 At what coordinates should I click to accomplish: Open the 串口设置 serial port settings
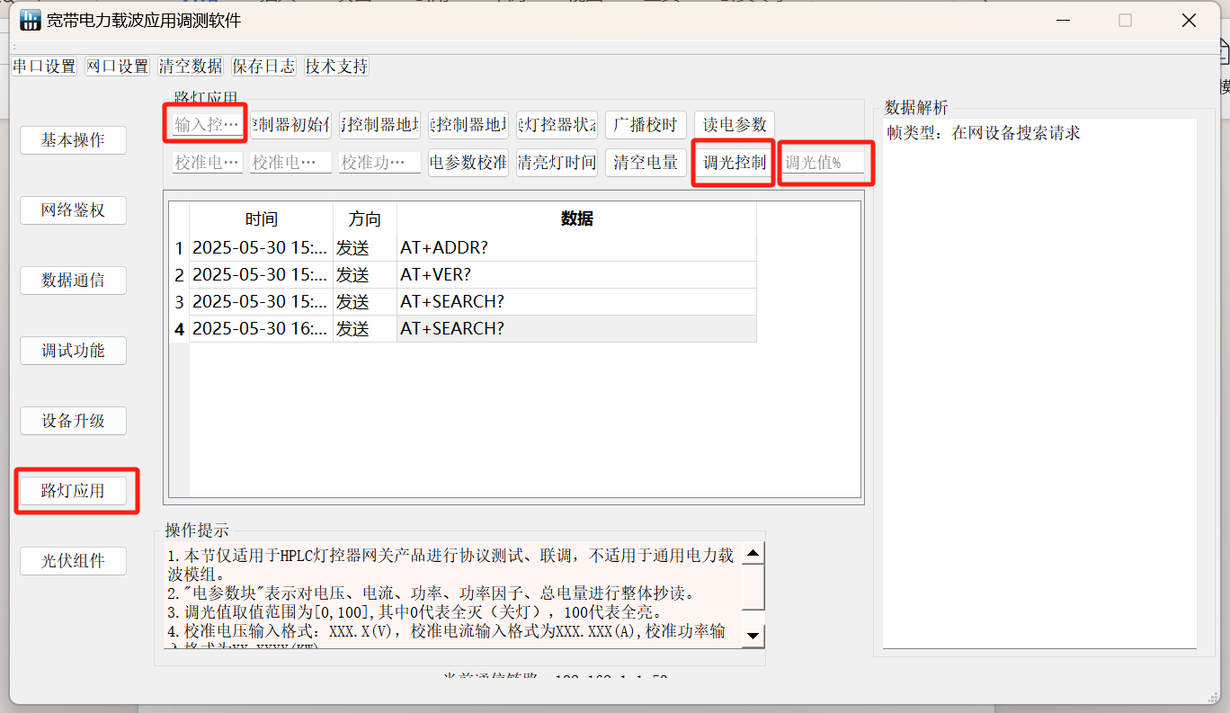pyautogui.click(x=44, y=66)
